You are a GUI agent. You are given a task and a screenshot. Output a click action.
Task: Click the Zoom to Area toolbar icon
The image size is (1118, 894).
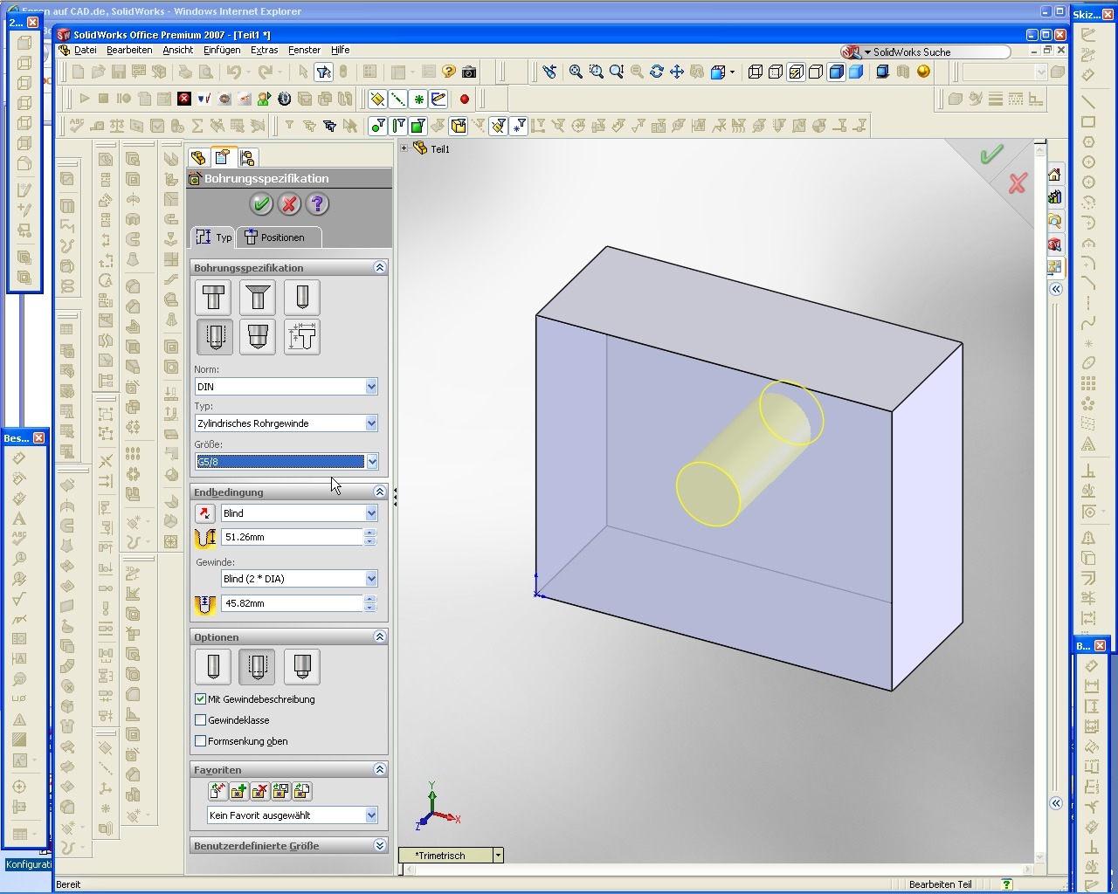pos(596,72)
